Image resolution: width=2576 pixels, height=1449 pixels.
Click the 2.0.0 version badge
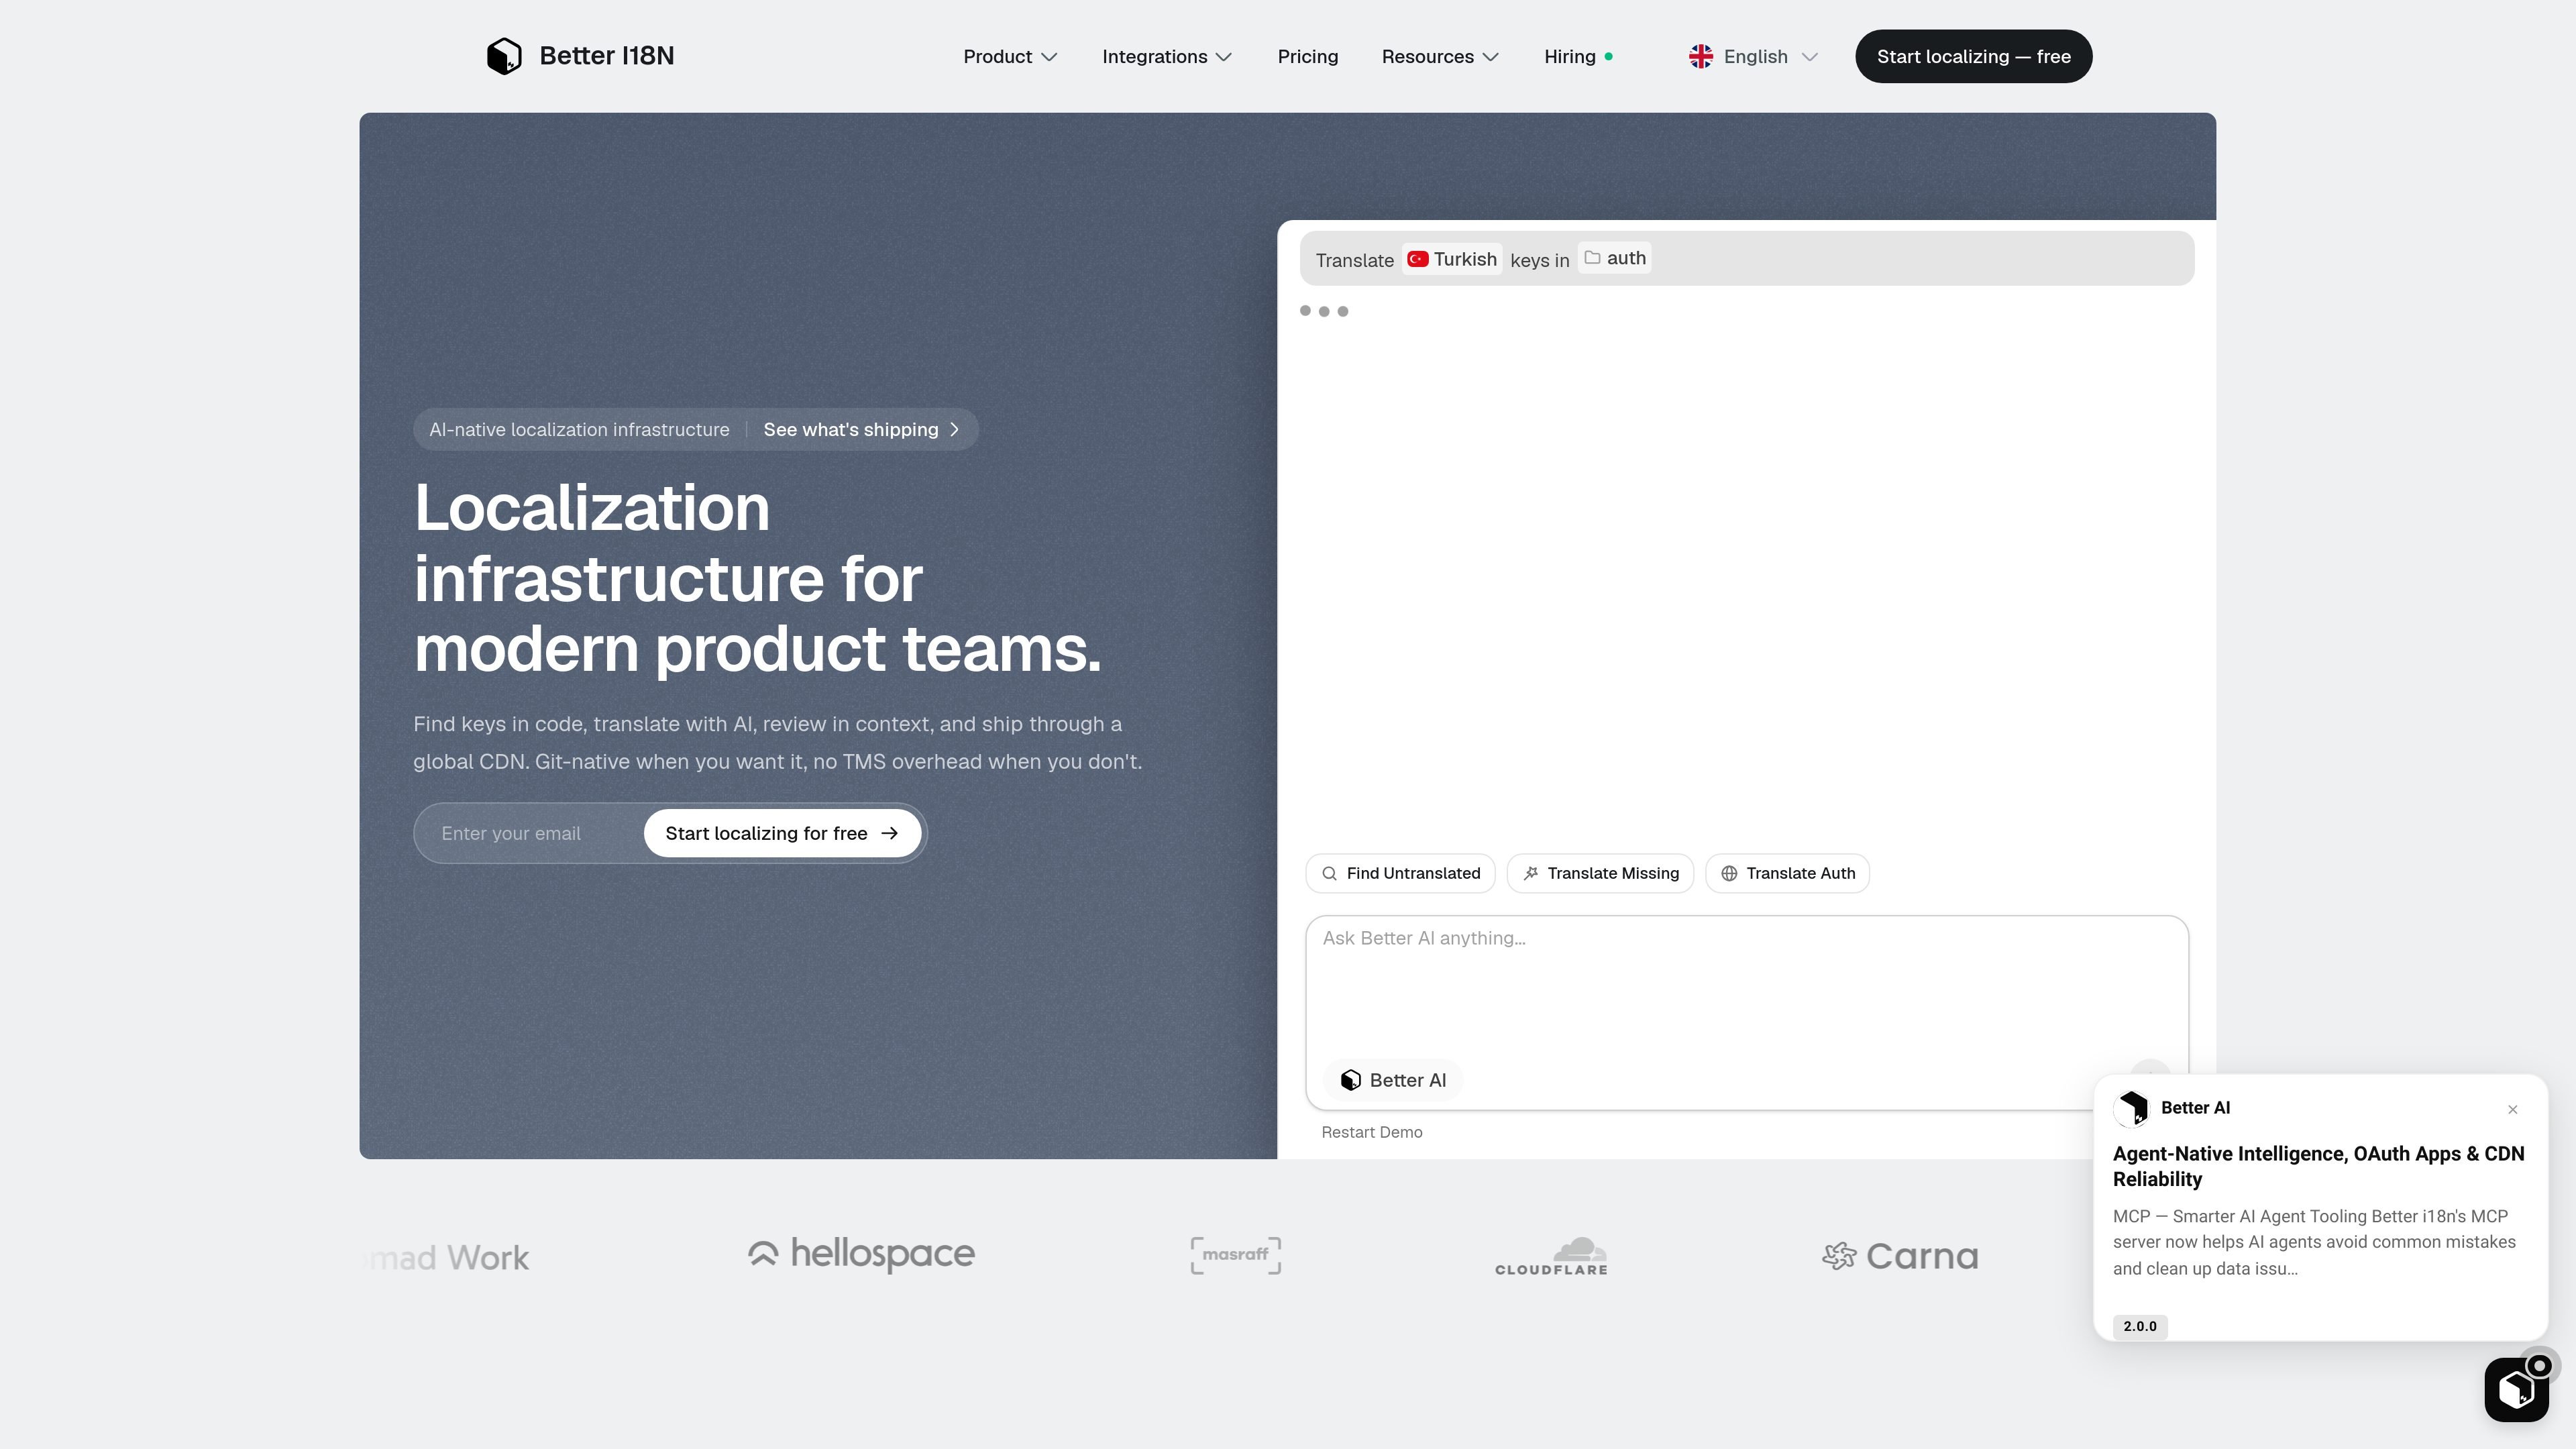coord(2139,1327)
